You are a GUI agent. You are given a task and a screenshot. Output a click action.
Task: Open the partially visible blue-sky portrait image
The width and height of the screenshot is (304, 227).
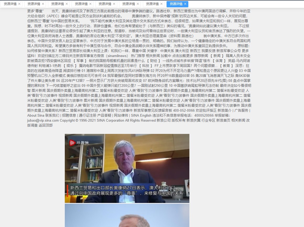tap(127, 215)
